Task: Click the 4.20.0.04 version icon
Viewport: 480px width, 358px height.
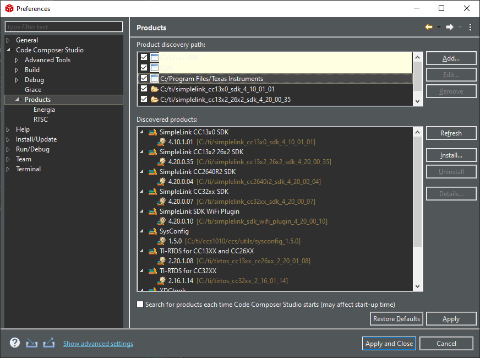Action: [161, 182]
